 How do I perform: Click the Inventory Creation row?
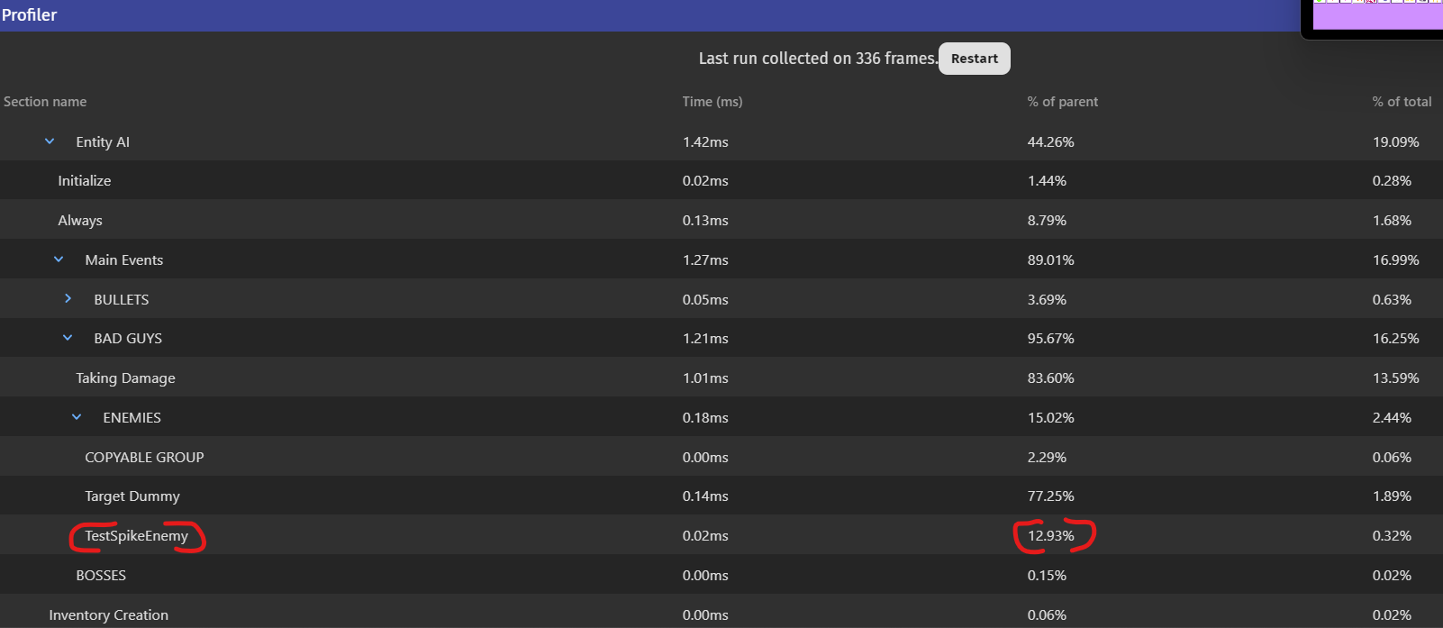[x=108, y=614]
